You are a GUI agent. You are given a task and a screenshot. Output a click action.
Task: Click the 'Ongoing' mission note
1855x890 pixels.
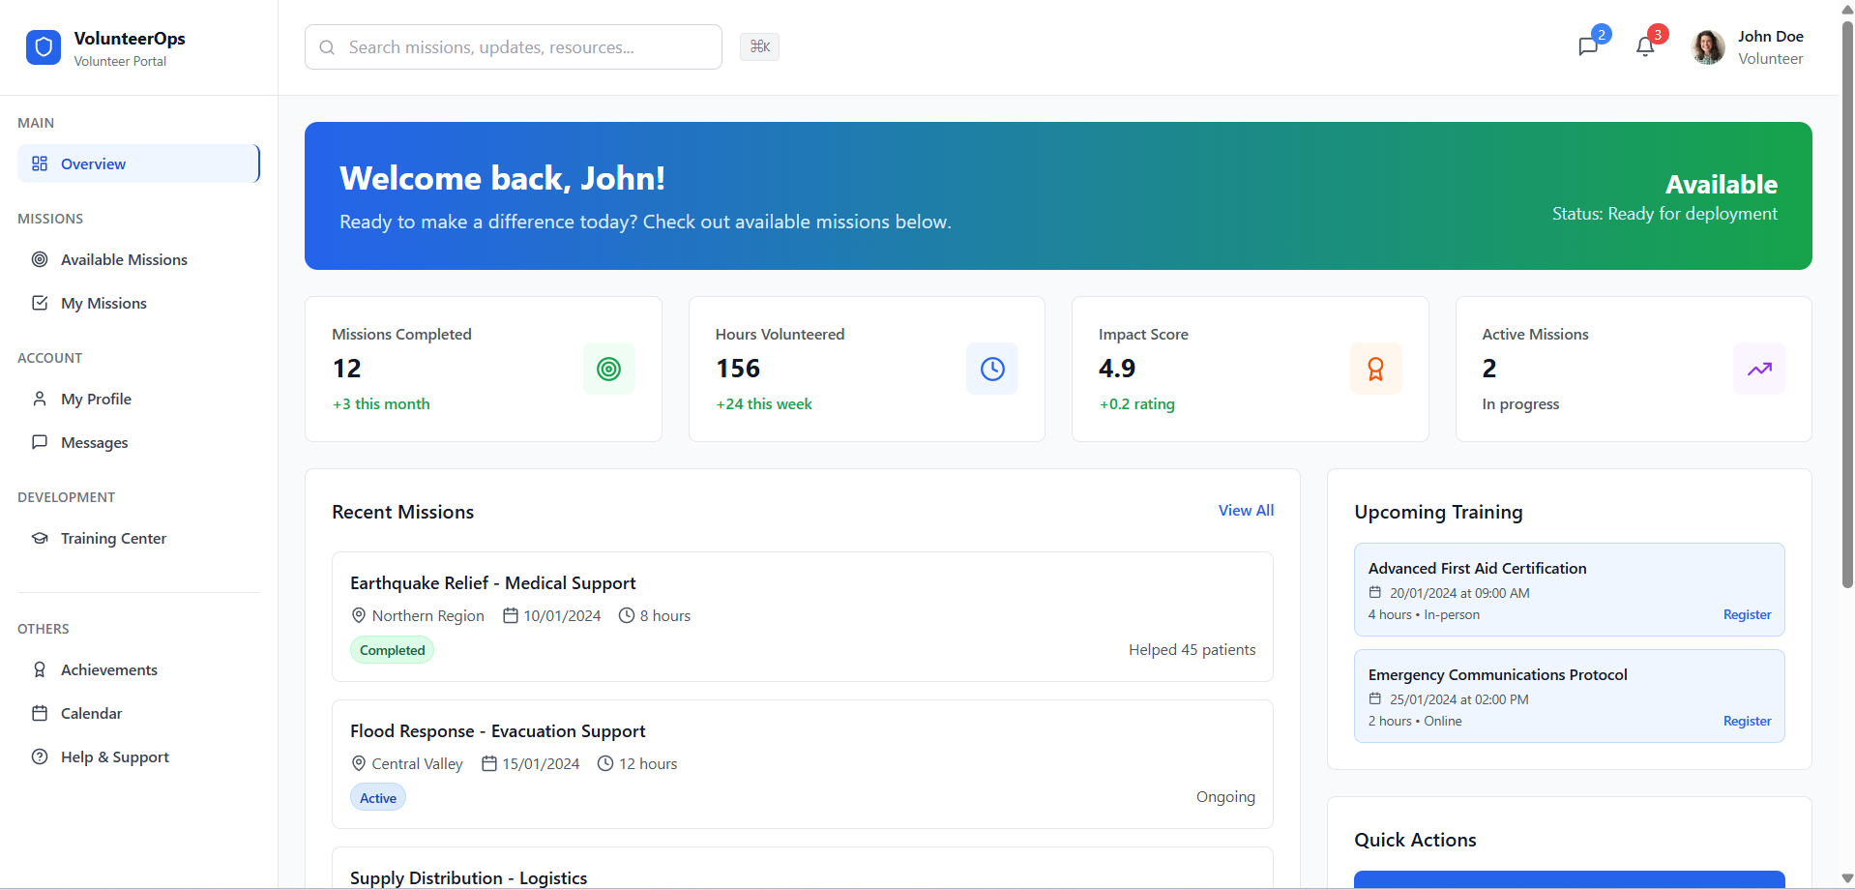click(x=1225, y=796)
